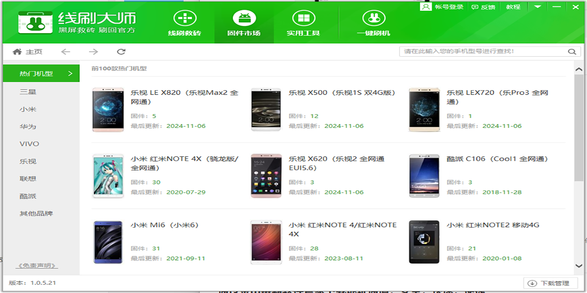Click the 小米 Mi6 phone thumbnail
This screenshot has height=293, width=587.
coord(108,242)
